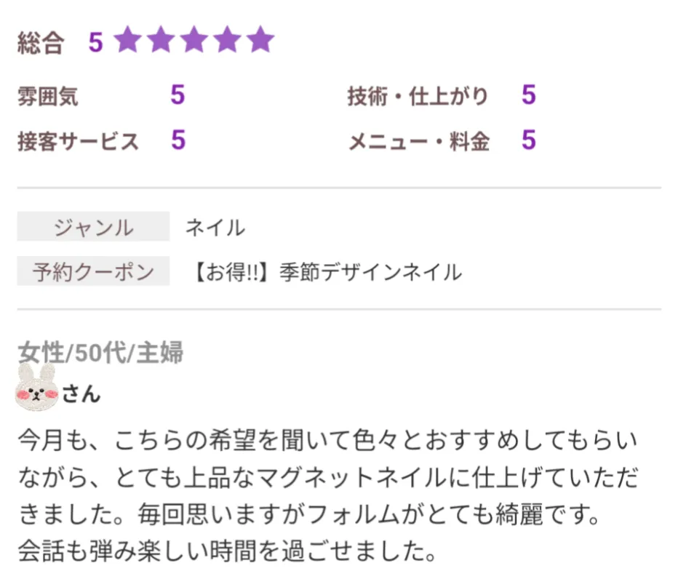Click the fourth purple rating star
The image size is (678, 587).
(227, 41)
